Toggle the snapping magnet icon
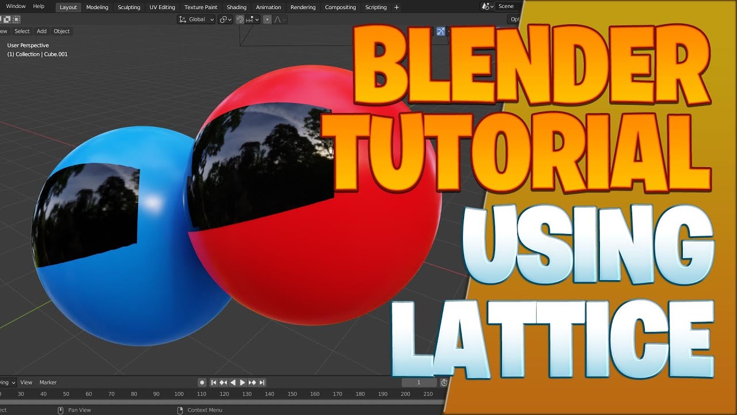737x415 pixels. [240, 20]
